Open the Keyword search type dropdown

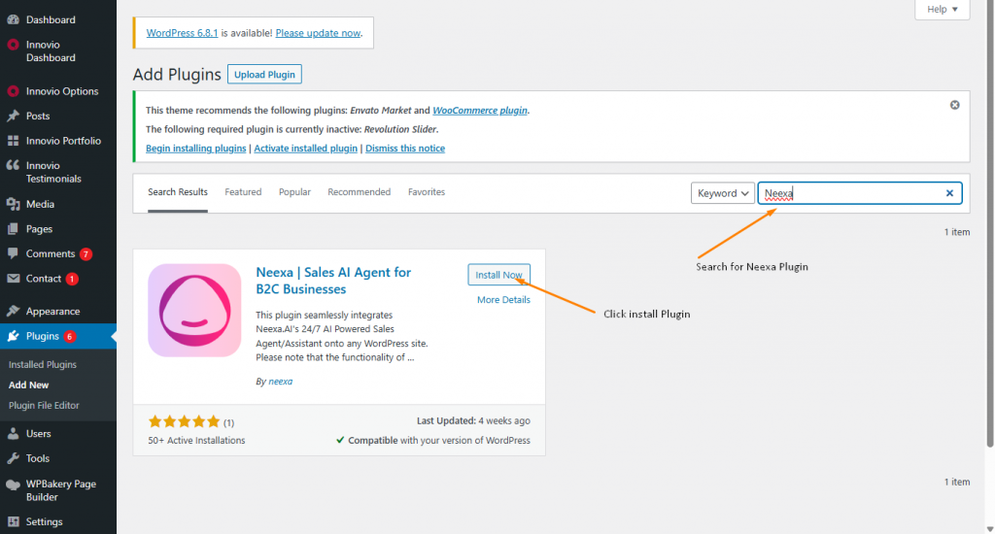click(x=723, y=193)
